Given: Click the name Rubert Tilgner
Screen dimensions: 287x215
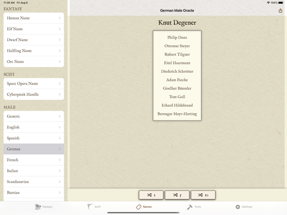Looking at the screenshot, I should [177, 55].
